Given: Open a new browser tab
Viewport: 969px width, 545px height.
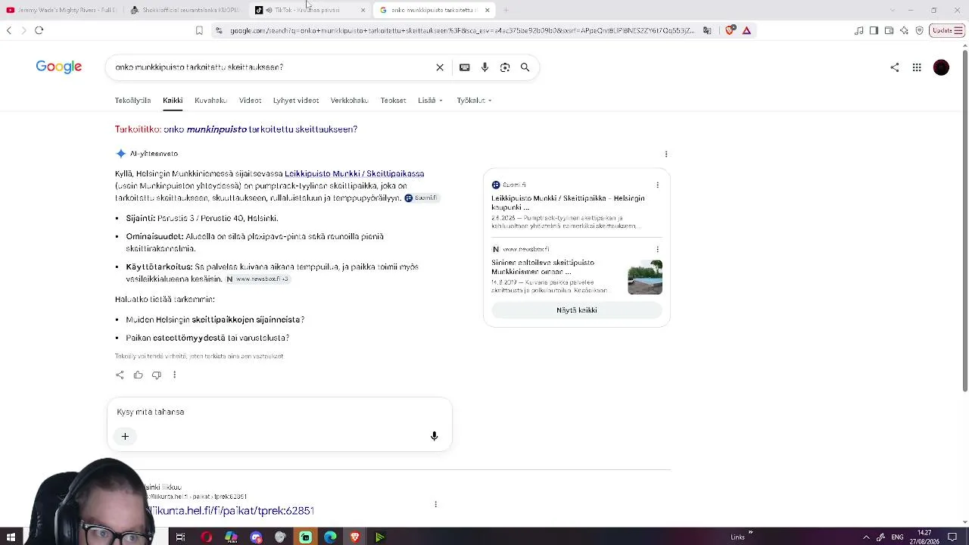Looking at the screenshot, I should tap(506, 10).
